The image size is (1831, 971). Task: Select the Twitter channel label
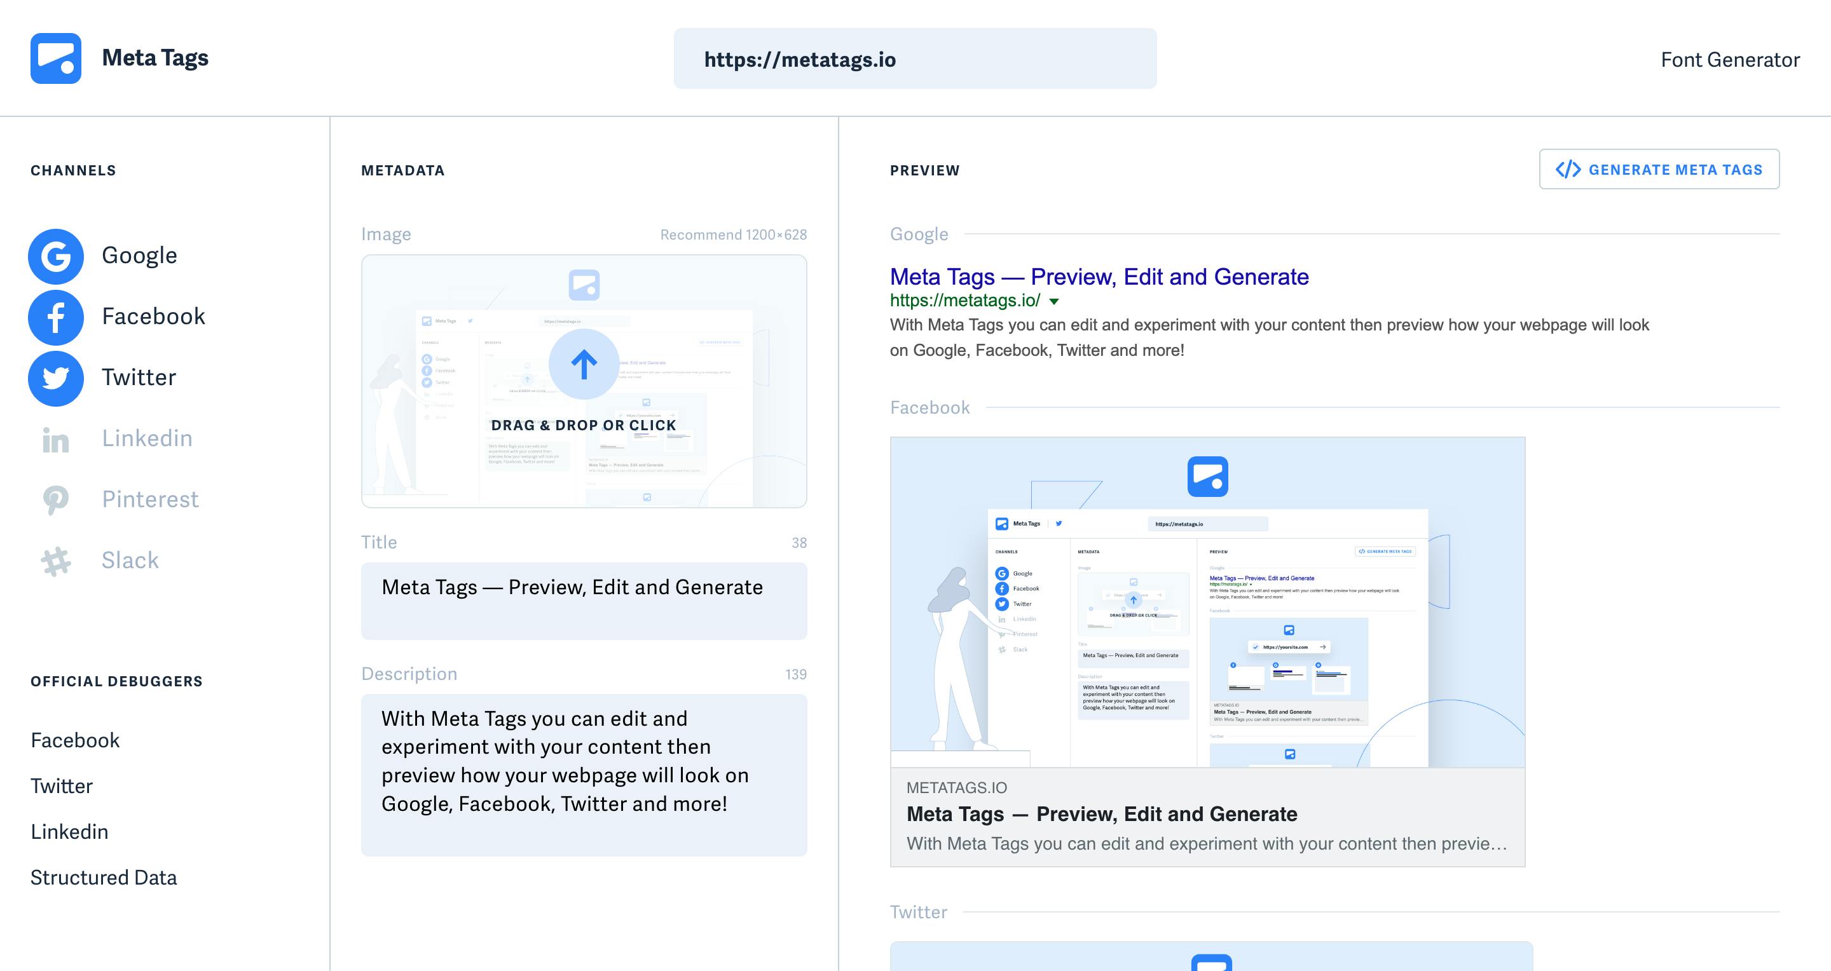[139, 378]
